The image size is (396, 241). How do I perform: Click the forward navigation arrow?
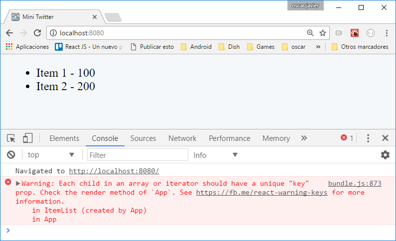(x=23, y=33)
